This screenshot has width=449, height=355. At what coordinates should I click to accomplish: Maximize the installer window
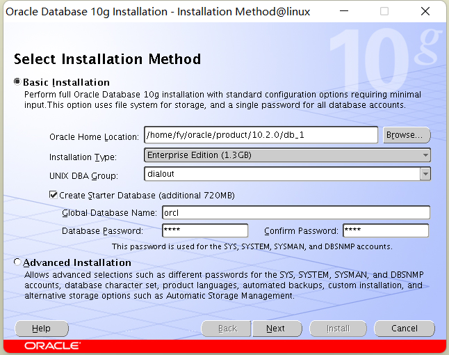[384, 11]
